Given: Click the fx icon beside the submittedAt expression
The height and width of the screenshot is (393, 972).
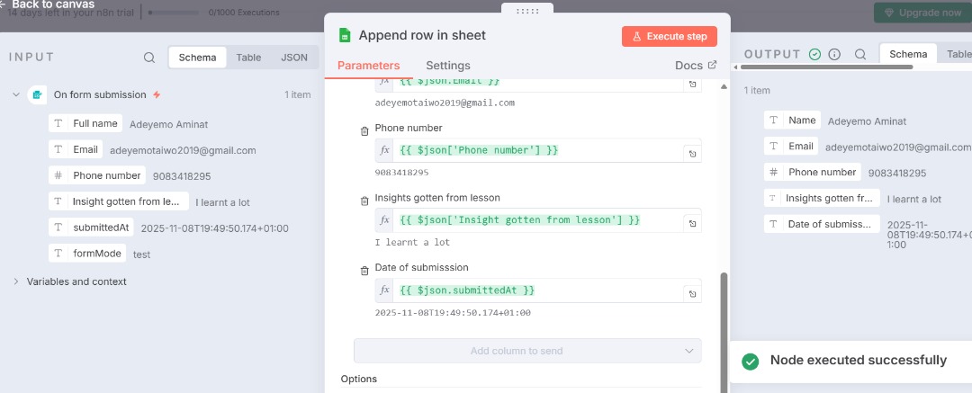Looking at the screenshot, I should point(384,290).
